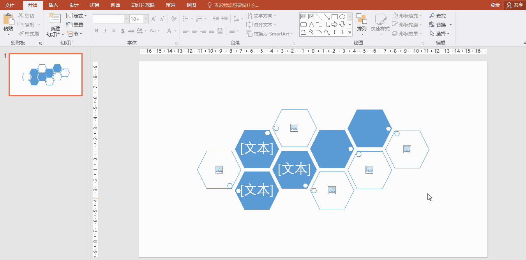Open the font color A button
This screenshot has height=260, width=526.
tap(169, 31)
